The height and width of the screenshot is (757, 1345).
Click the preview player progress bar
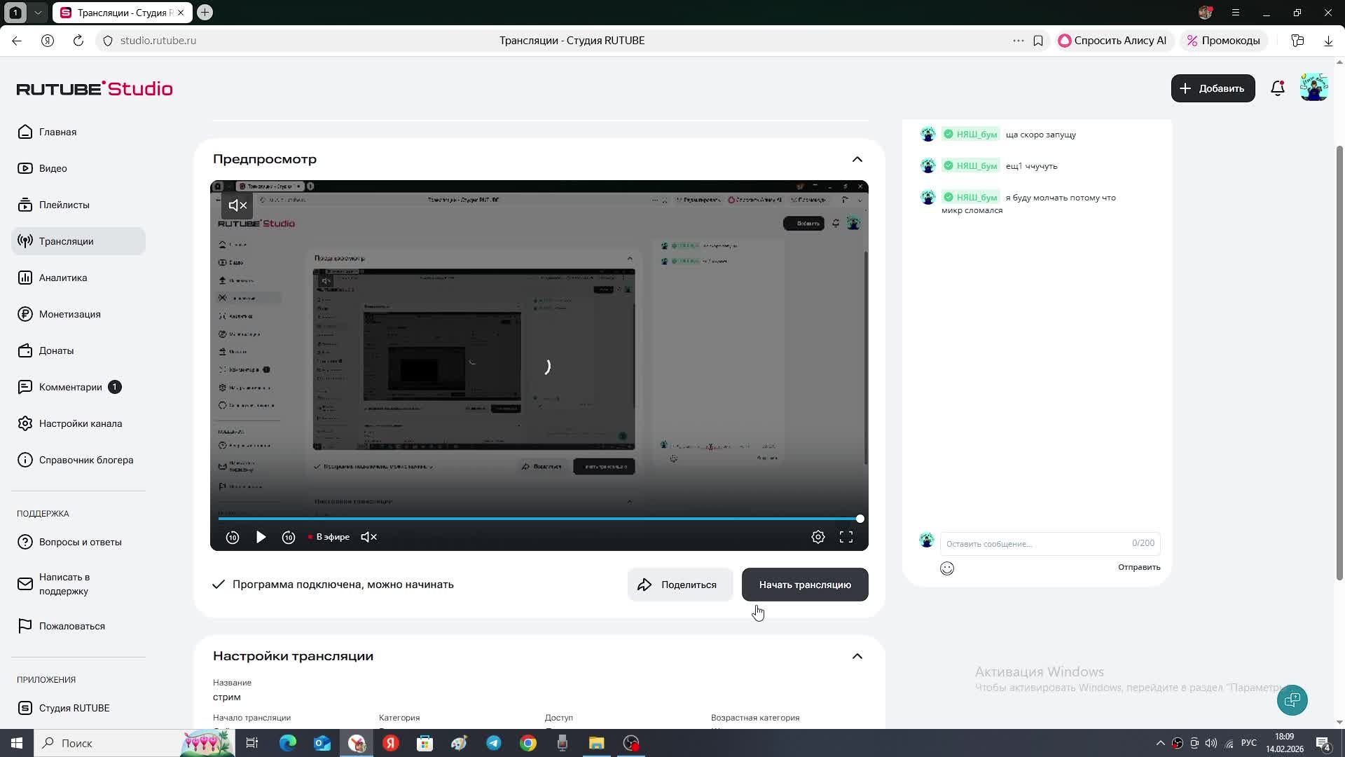[538, 519]
